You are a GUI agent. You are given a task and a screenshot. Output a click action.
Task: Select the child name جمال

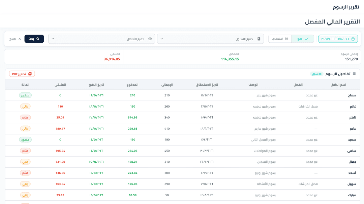353,162
